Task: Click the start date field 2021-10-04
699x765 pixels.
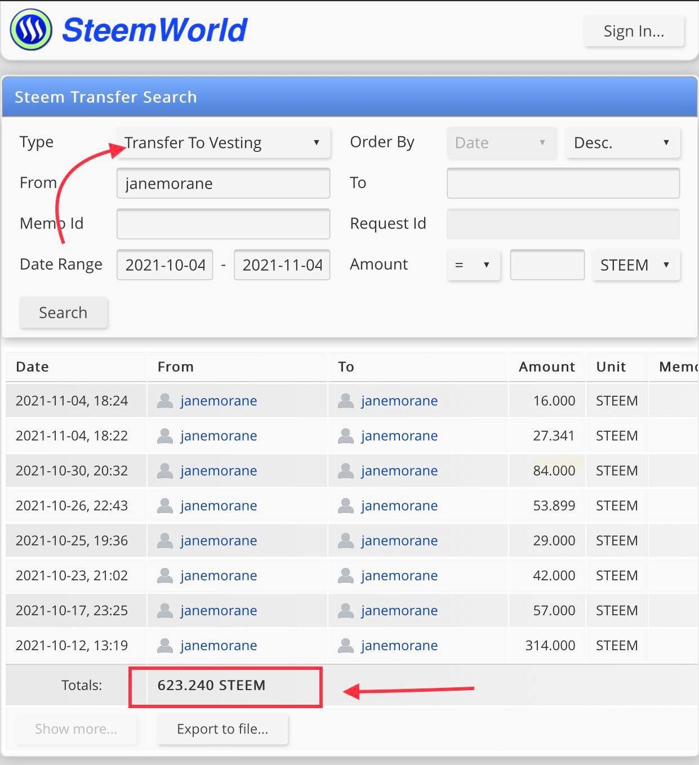Action: (x=165, y=265)
